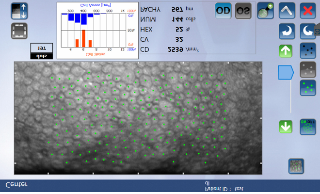
Task: Click the left curved undo arrow icon
Action: click(287, 32)
